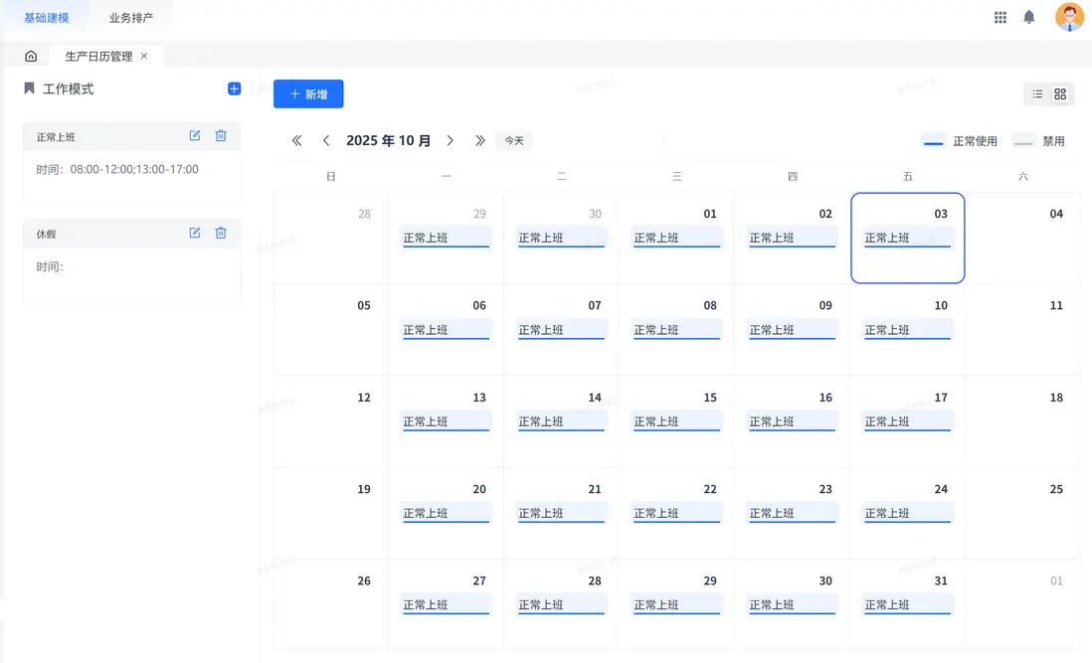
Task: Delete the 休假 work mode
Action: [x=221, y=234]
